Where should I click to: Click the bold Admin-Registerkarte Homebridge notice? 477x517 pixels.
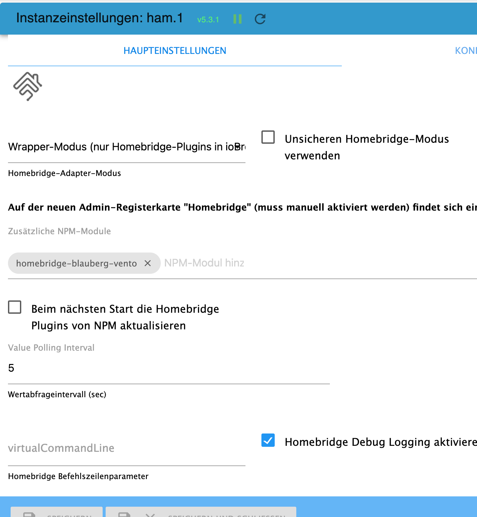242,207
